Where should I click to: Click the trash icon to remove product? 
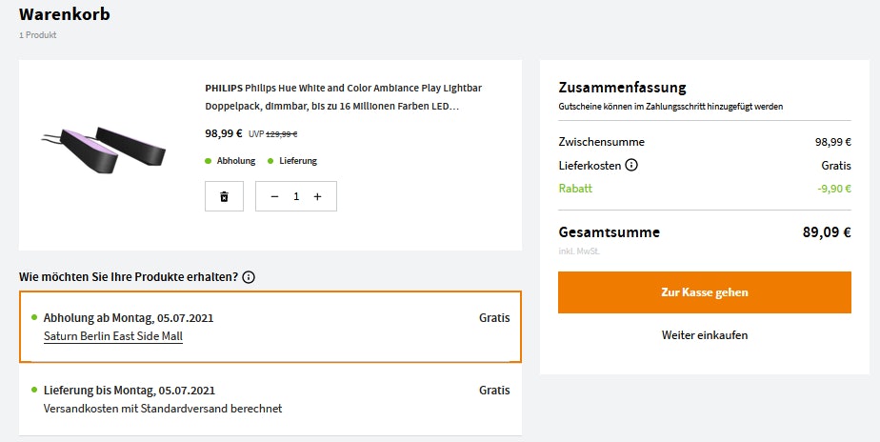pos(224,196)
